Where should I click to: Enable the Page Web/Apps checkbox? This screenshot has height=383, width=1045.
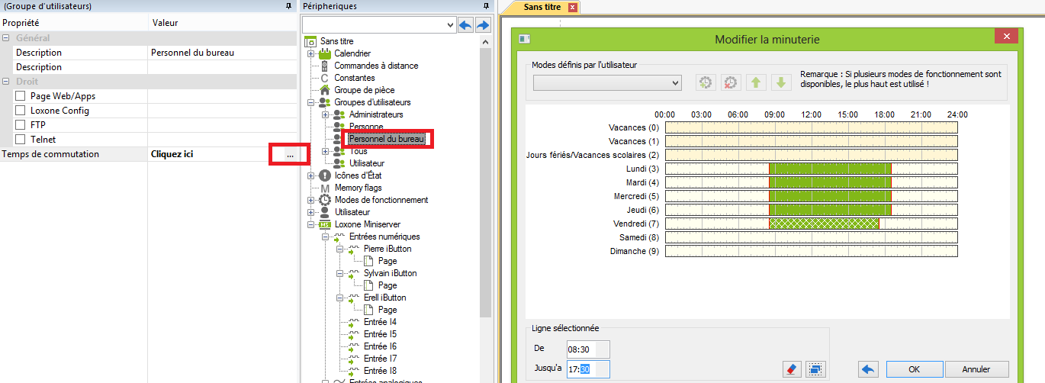pyautogui.click(x=21, y=96)
